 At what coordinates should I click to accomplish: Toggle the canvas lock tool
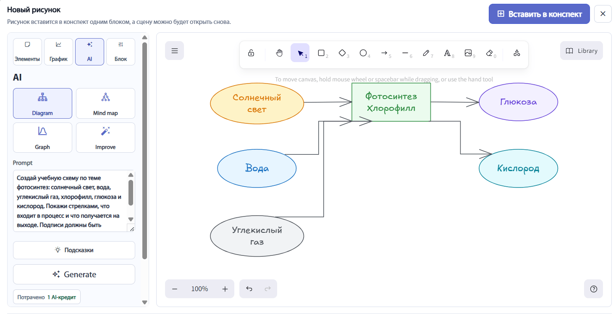point(251,53)
